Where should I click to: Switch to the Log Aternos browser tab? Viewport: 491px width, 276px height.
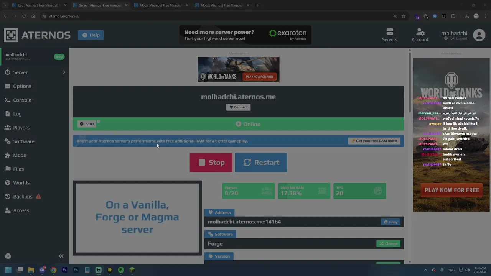pos(40,5)
